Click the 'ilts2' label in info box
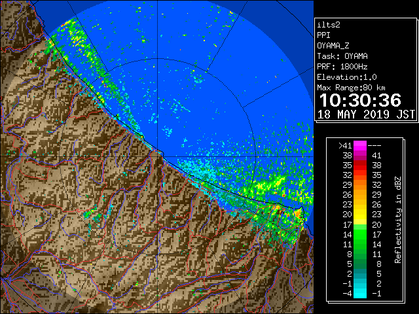Image resolution: width=419 pixels, height=314 pixels. tap(329, 25)
